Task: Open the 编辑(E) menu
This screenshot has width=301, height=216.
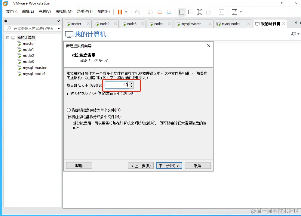Action: (28, 11)
